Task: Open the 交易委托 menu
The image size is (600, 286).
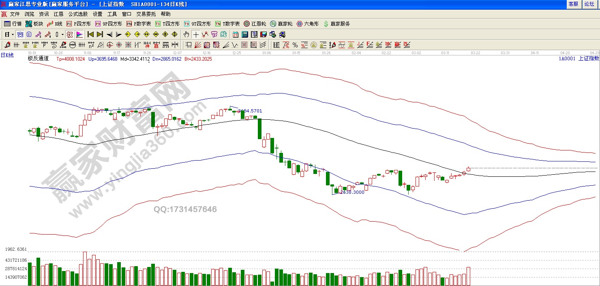Action: tap(146, 14)
